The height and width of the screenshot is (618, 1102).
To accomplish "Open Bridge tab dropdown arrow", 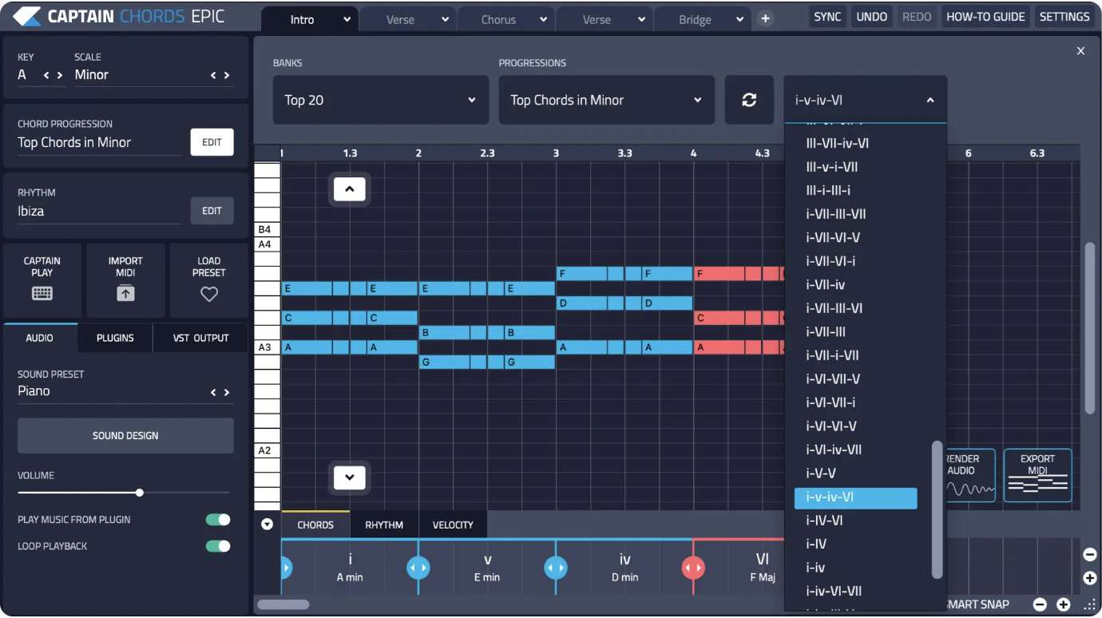I will tap(739, 20).
